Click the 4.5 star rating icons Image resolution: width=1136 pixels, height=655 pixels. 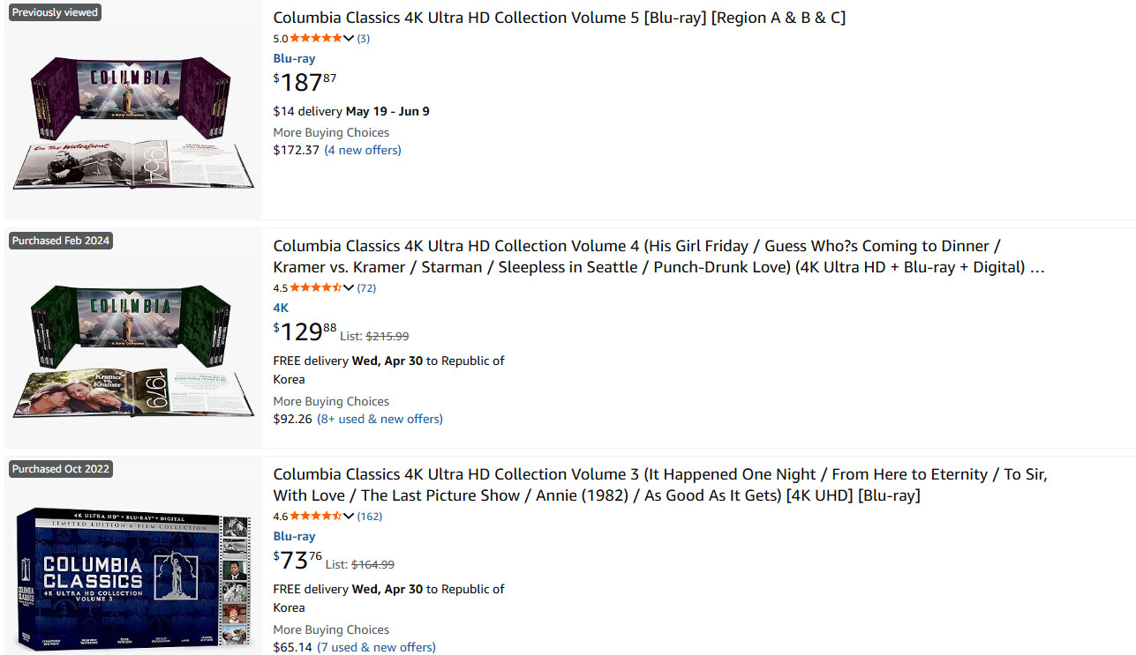315,288
